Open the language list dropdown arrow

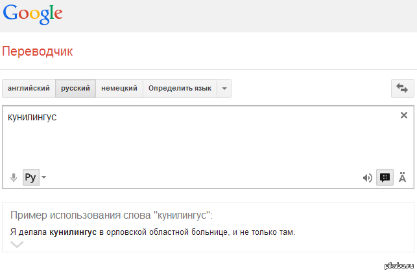coord(224,89)
